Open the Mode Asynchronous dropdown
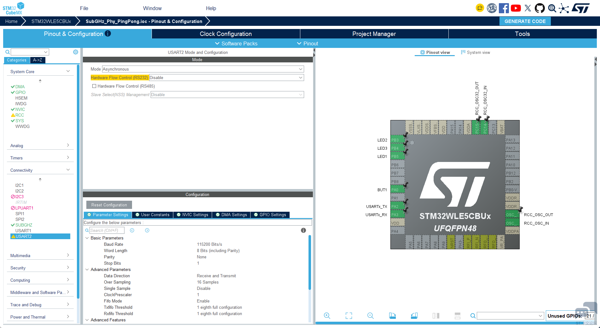This screenshot has height=328, width=600. coord(203,69)
